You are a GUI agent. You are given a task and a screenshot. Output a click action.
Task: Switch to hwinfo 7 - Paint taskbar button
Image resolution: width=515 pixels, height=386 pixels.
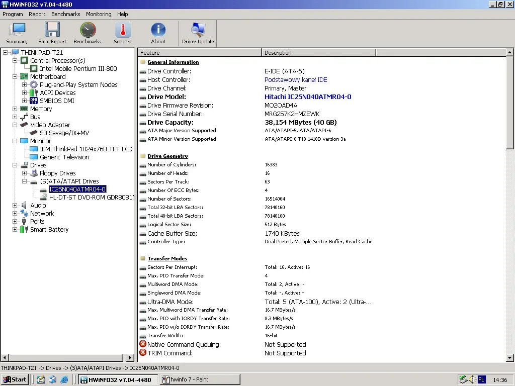(x=200, y=380)
